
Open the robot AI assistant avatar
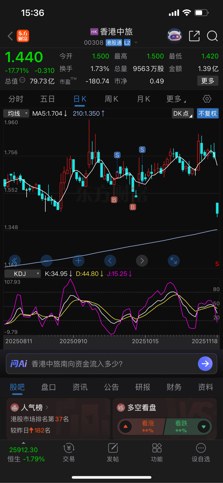(175, 36)
